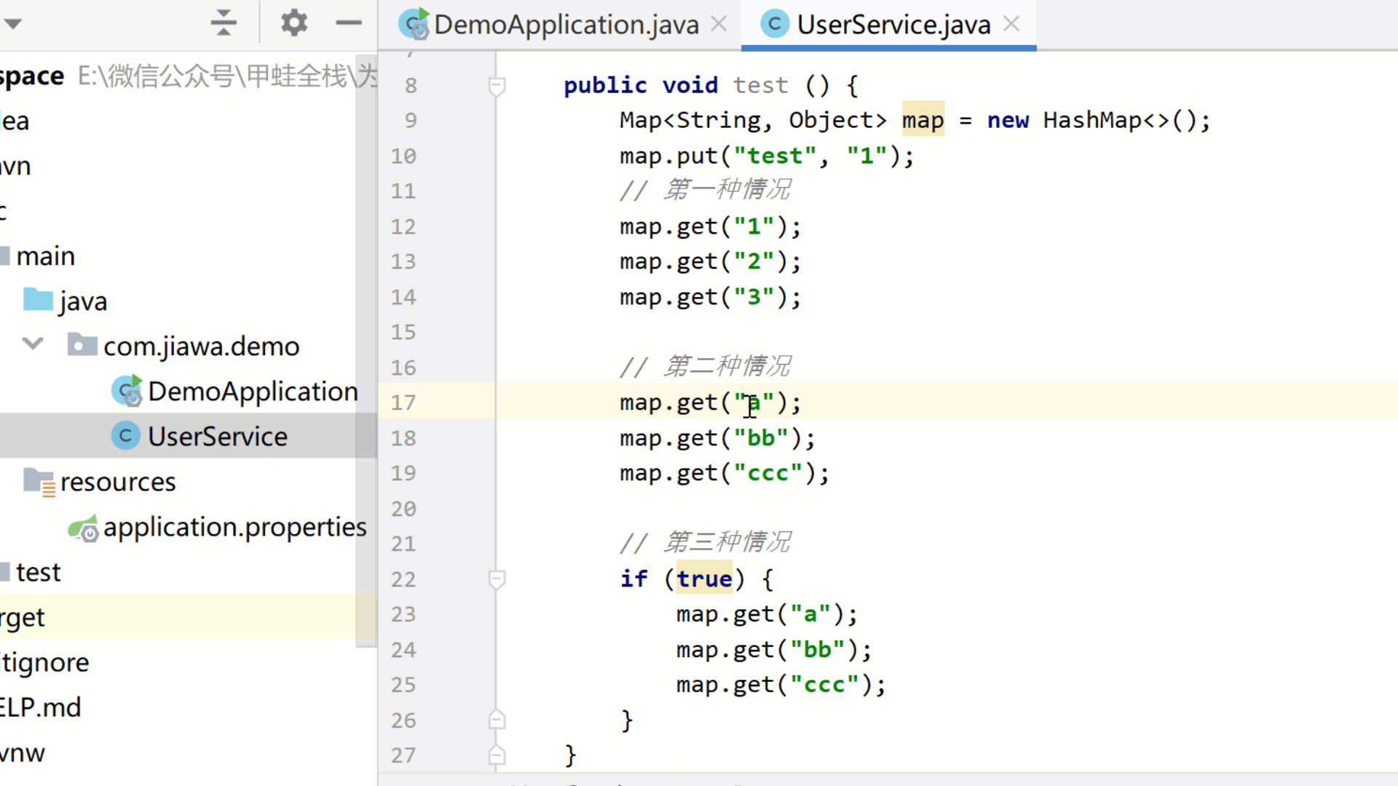Viewport: 1398px width, 786px height.
Task: Close the UserService.java tab
Action: [1011, 24]
